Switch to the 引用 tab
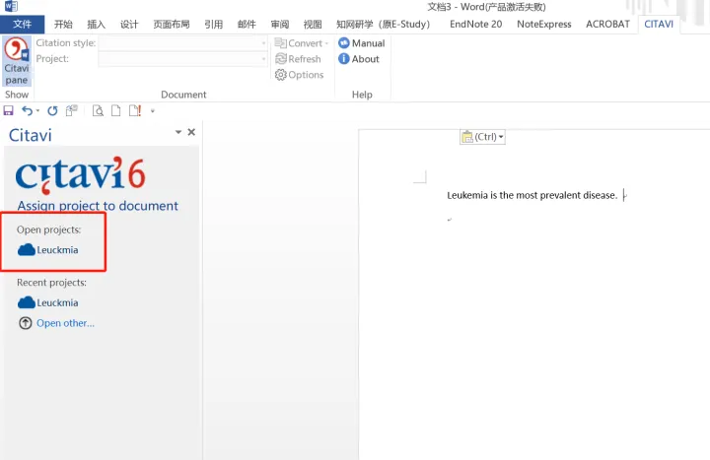Viewport: 710px width, 460px height. pos(213,25)
